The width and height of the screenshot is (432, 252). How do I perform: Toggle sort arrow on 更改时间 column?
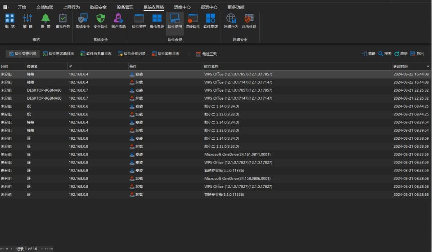428,66
